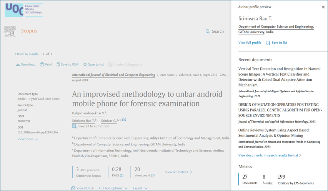Click the FWCI help question mark icon

point(122,176)
